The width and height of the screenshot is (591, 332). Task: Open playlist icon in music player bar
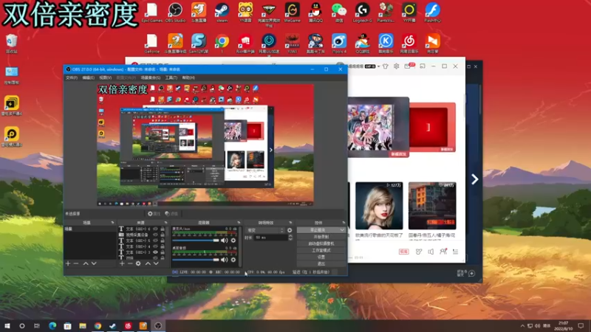click(455, 252)
